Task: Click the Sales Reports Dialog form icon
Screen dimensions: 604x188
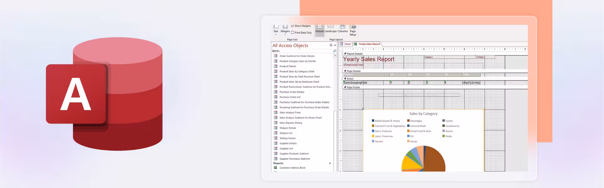Action: click(276, 123)
